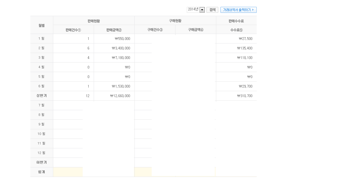Click the 수수료⑤ column header

pyautogui.click(x=236, y=30)
